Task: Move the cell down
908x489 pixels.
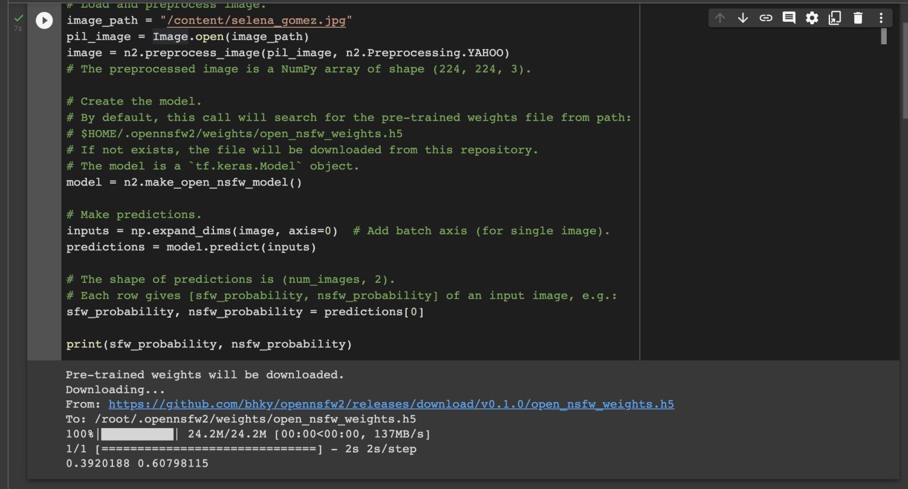Action: coord(742,18)
